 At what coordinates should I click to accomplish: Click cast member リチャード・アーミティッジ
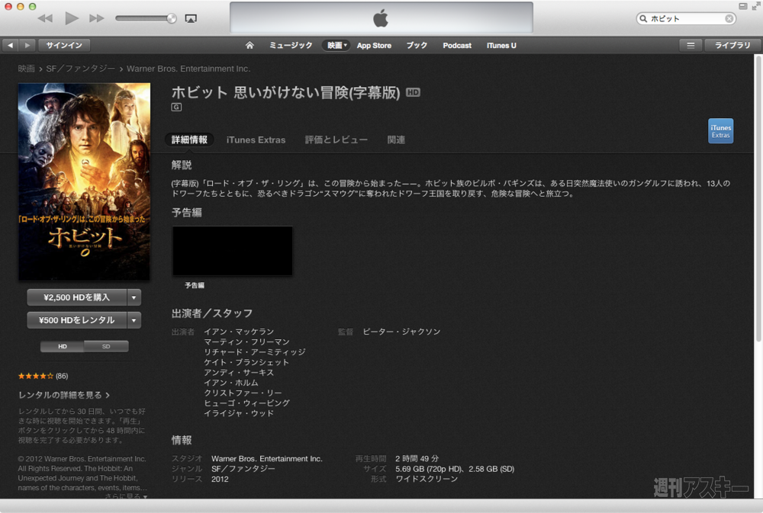tap(255, 352)
